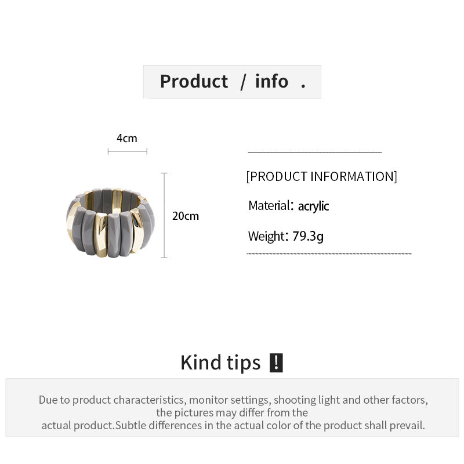Click the divider line above PRODUCT INFORMATION

click(x=315, y=153)
